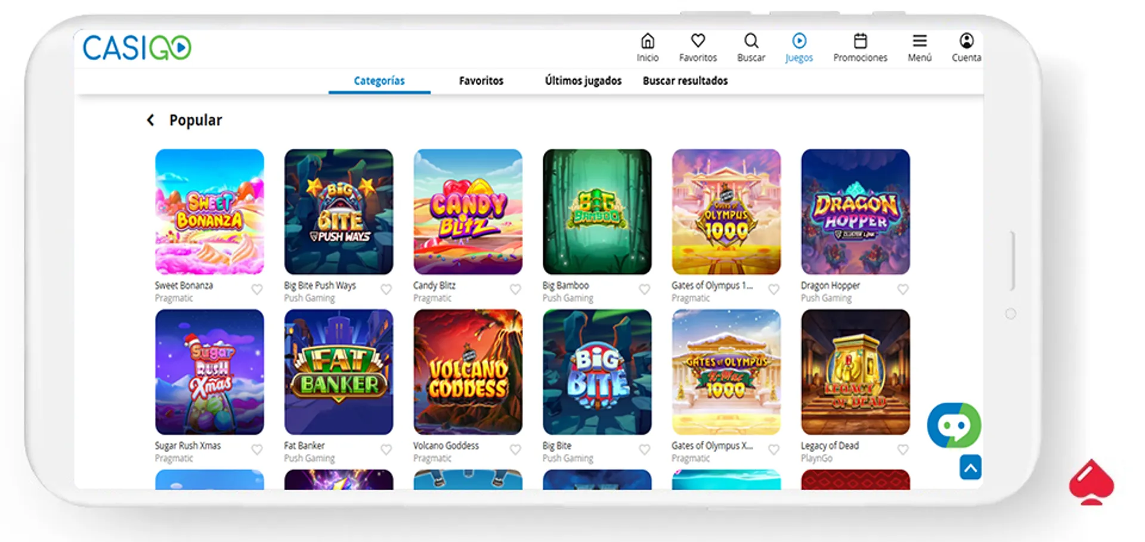Open Volcano Goddess game thumbnail
The image size is (1145, 542).
coord(468,372)
